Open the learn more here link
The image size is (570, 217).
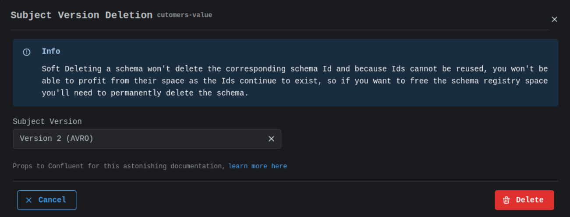(x=258, y=166)
